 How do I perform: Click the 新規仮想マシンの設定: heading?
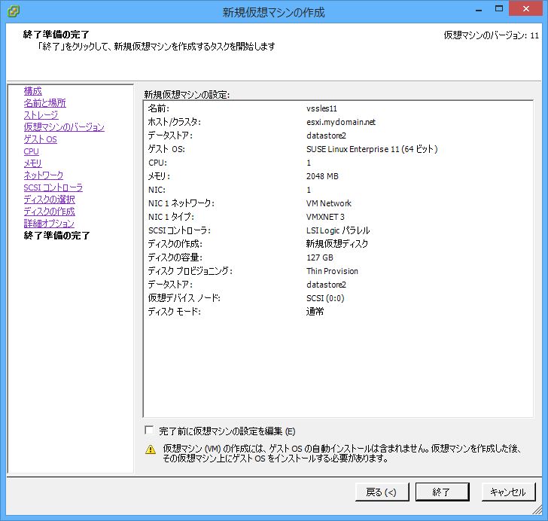(x=187, y=95)
